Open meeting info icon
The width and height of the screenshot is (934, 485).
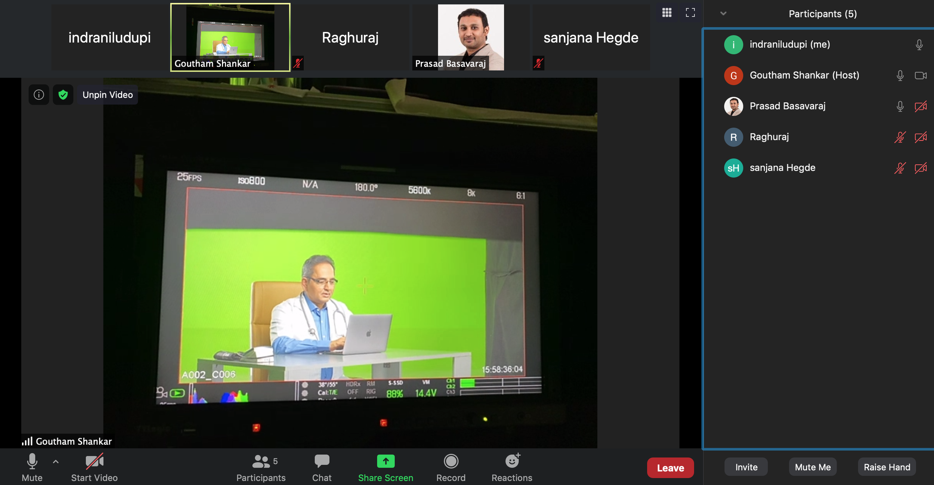(39, 95)
